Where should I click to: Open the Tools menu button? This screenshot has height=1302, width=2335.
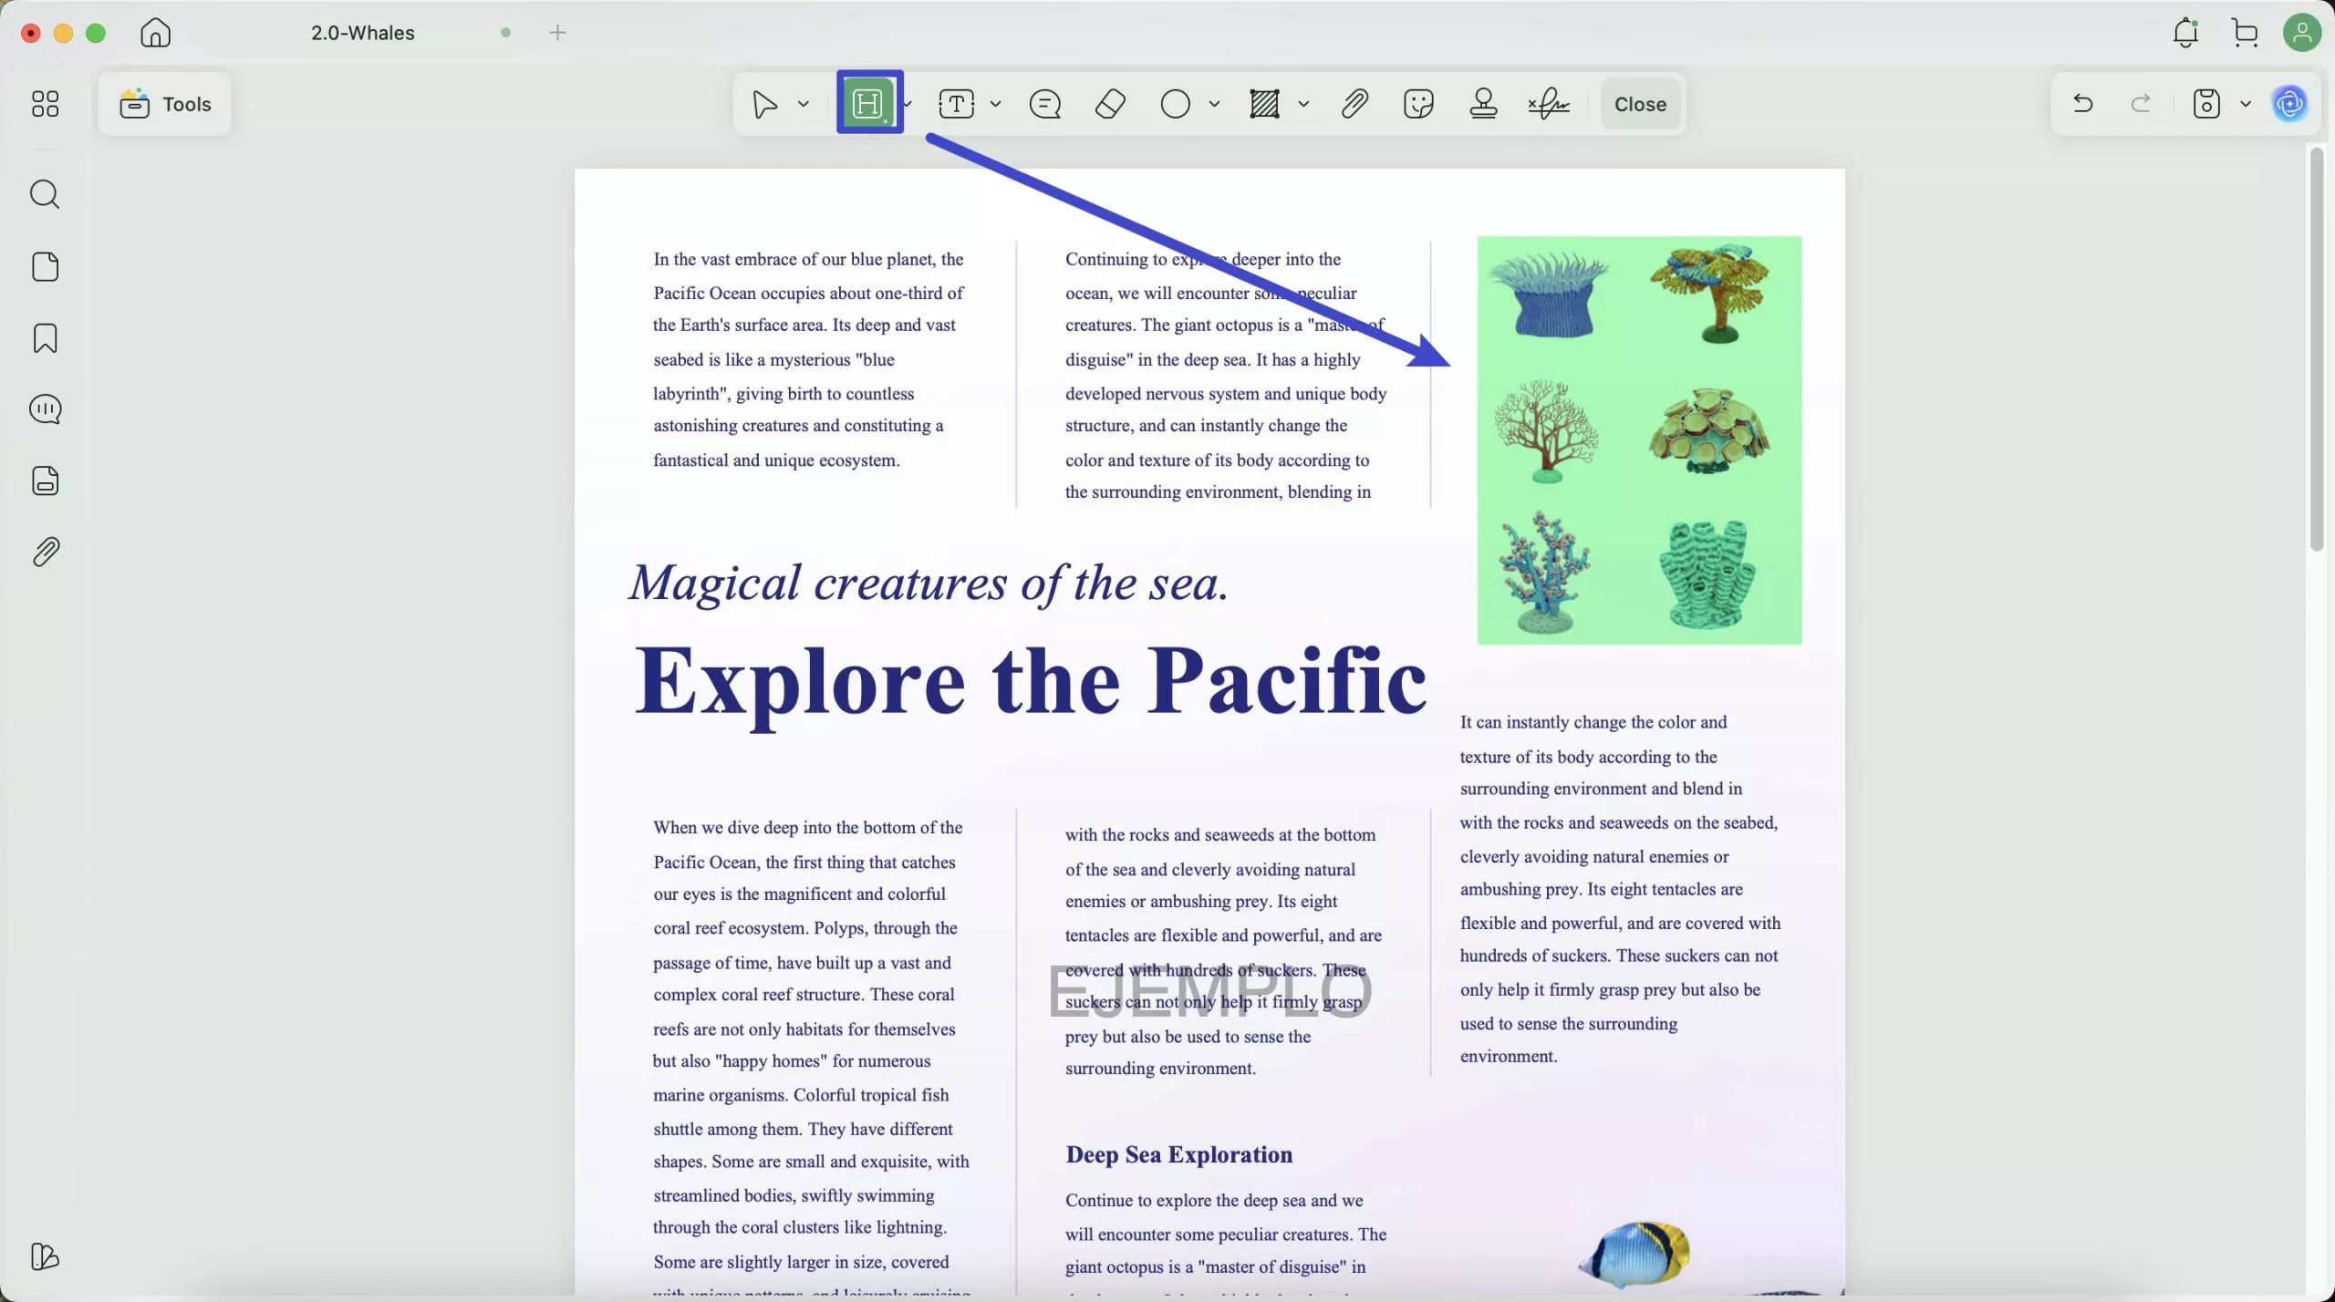[165, 104]
